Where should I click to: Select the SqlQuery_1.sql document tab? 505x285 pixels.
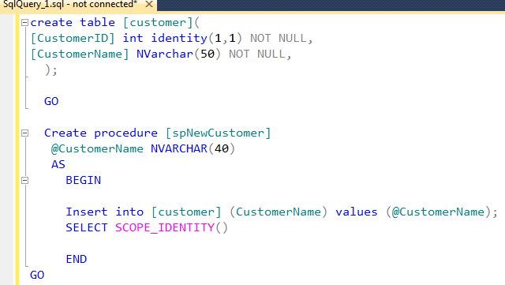70,4
